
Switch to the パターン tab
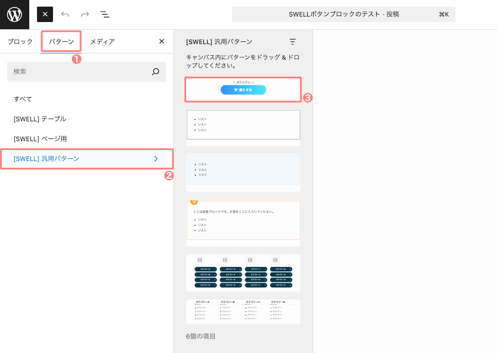coord(61,41)
